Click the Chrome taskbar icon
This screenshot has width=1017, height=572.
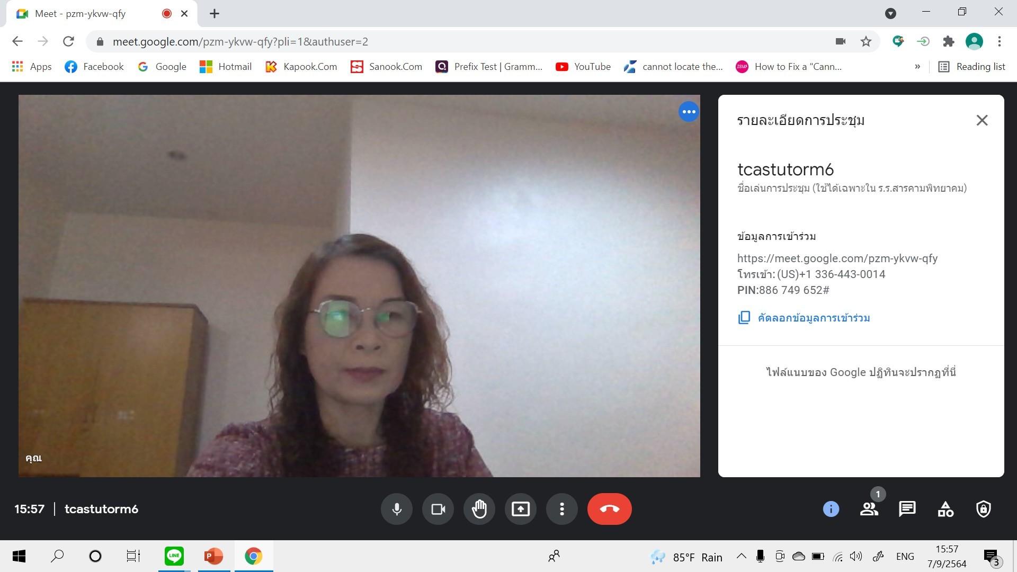(253, 556)
